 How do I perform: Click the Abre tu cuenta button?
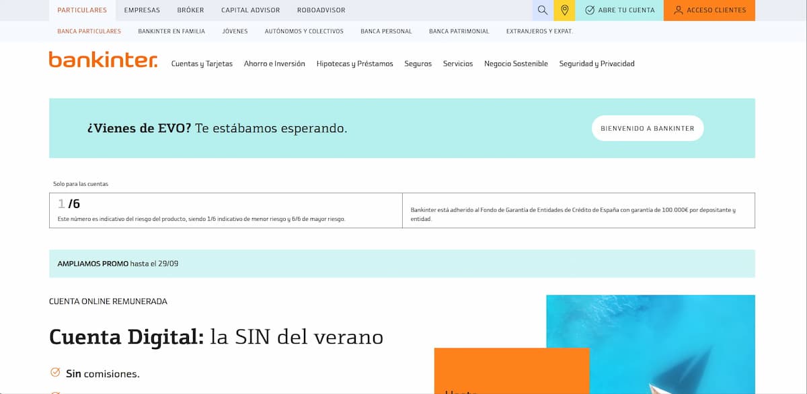619,10
